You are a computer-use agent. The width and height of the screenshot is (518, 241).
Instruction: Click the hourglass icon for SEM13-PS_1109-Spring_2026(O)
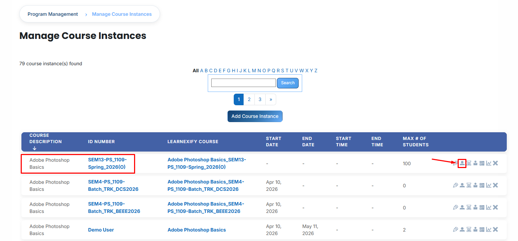469,163
